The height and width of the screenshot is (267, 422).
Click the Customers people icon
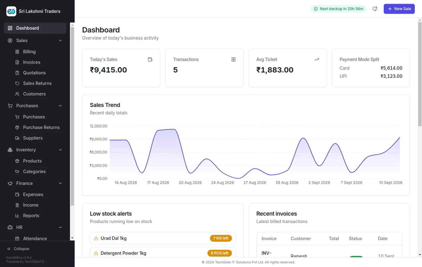tap(17, 94)
